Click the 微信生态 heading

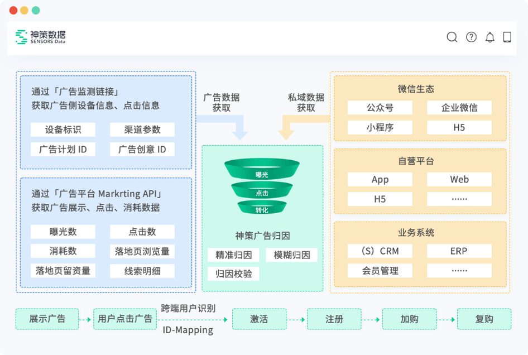pos(416,89)
